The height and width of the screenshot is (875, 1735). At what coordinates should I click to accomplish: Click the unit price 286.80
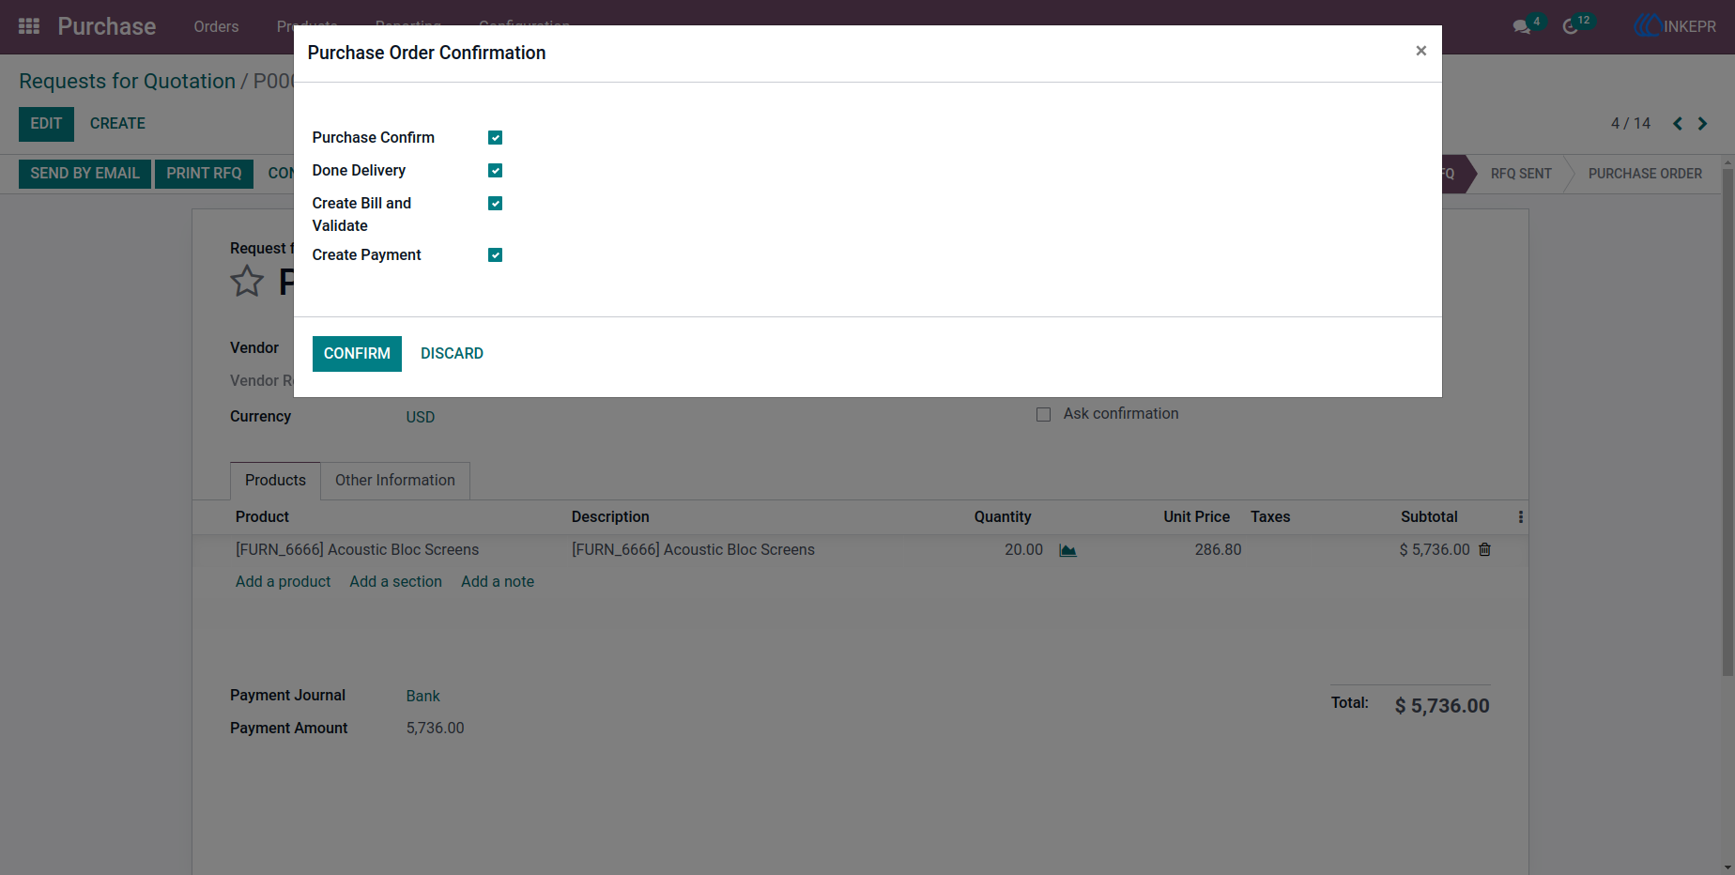point(1218,550)
